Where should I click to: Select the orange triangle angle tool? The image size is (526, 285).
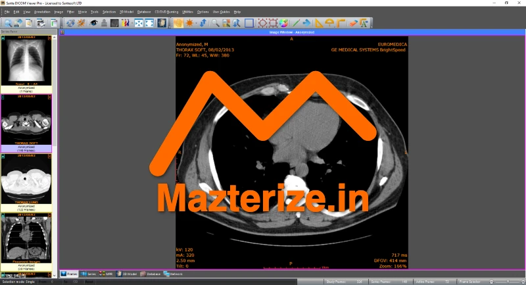[x=319, y=23]
